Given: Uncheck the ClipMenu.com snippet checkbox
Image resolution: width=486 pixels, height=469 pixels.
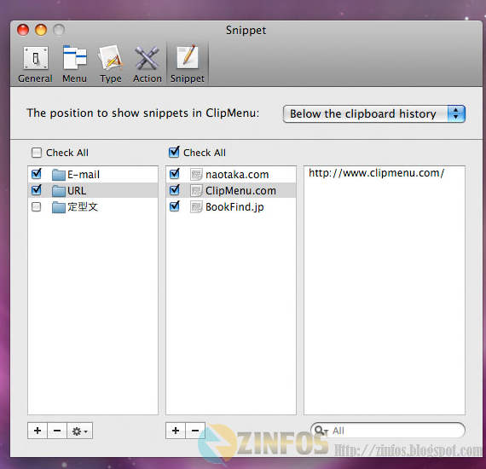Looking at the screenshot, I should [x=175, y=189].
